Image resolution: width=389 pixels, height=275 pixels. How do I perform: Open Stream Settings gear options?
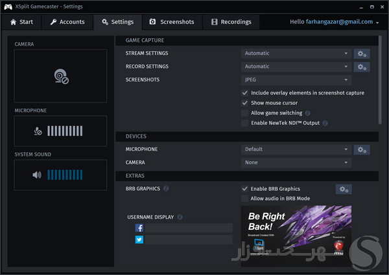[x=362, y=54]
